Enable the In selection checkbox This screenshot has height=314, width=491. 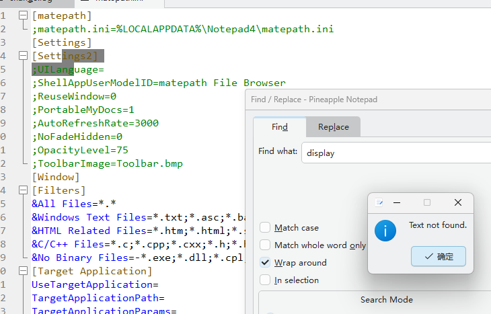(x=266, y=280)
